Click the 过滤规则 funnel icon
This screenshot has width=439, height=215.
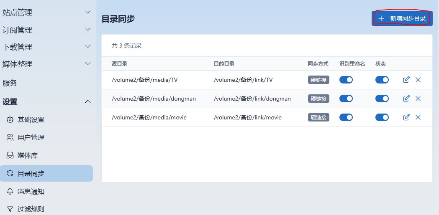point(10,209)
